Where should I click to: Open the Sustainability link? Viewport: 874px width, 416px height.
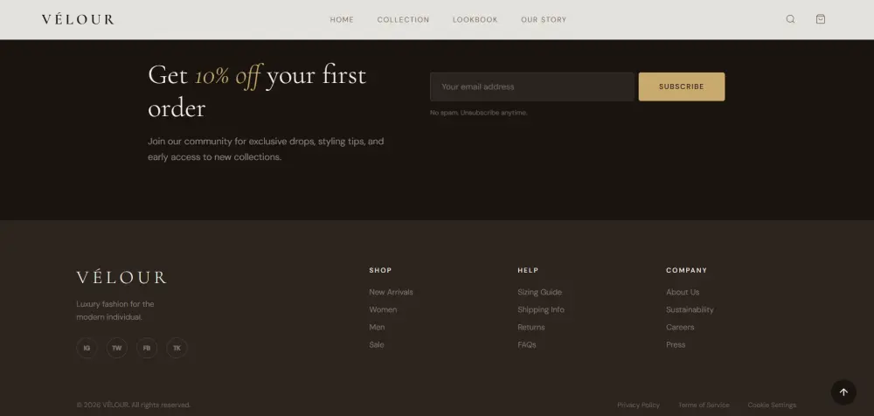coord(690,309)
